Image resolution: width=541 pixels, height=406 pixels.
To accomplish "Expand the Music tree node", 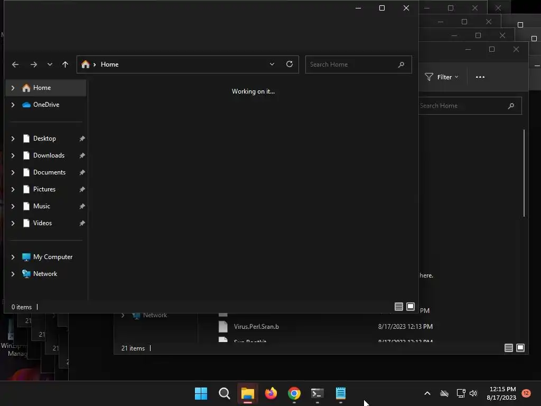I will [x=13, y=206].
